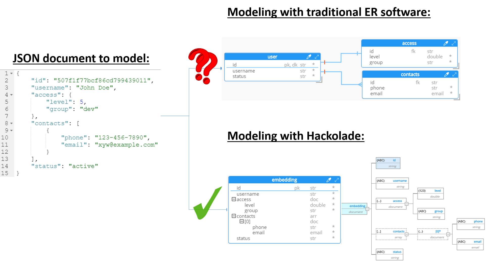The height and width of the screenshot is (261, 486).
Task: Click the "active" status value in JSON
Action: [83, 166]
